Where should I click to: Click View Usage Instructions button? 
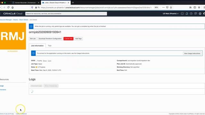[192, 53]
